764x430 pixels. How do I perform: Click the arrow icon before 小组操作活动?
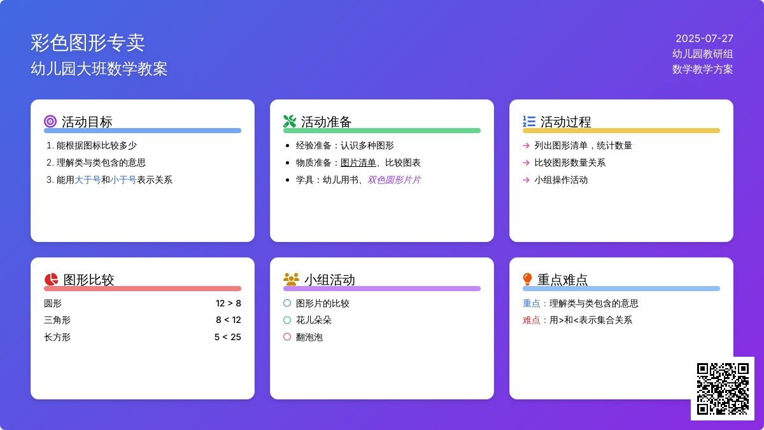[526, 180]
